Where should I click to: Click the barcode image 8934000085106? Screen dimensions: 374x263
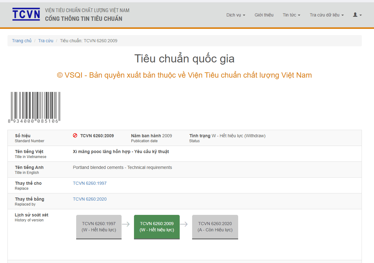34,107
